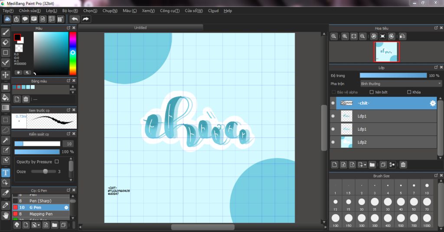Close the Bảng màu panel
Screen dimensions: 444x232
point(74,81)
